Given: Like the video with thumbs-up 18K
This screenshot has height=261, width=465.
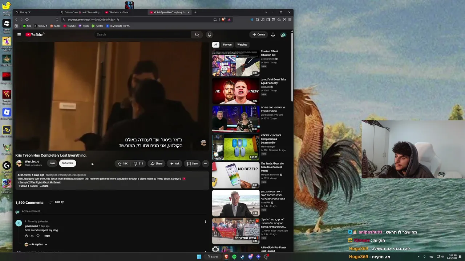Looking at the screenshot, I should pyautogui.click(x=122, y=163).
